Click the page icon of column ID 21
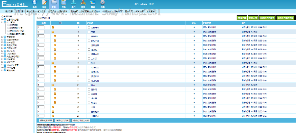 pos(53,116)
